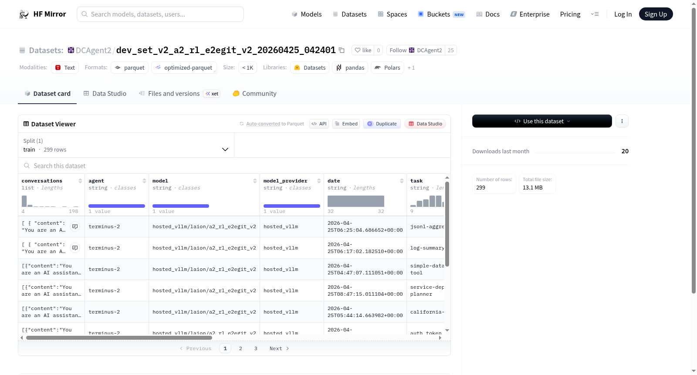Image resolution: width=697 pixels, height=375 pixels.
Task: Click the Sign Up button
Action: point(656,14)
